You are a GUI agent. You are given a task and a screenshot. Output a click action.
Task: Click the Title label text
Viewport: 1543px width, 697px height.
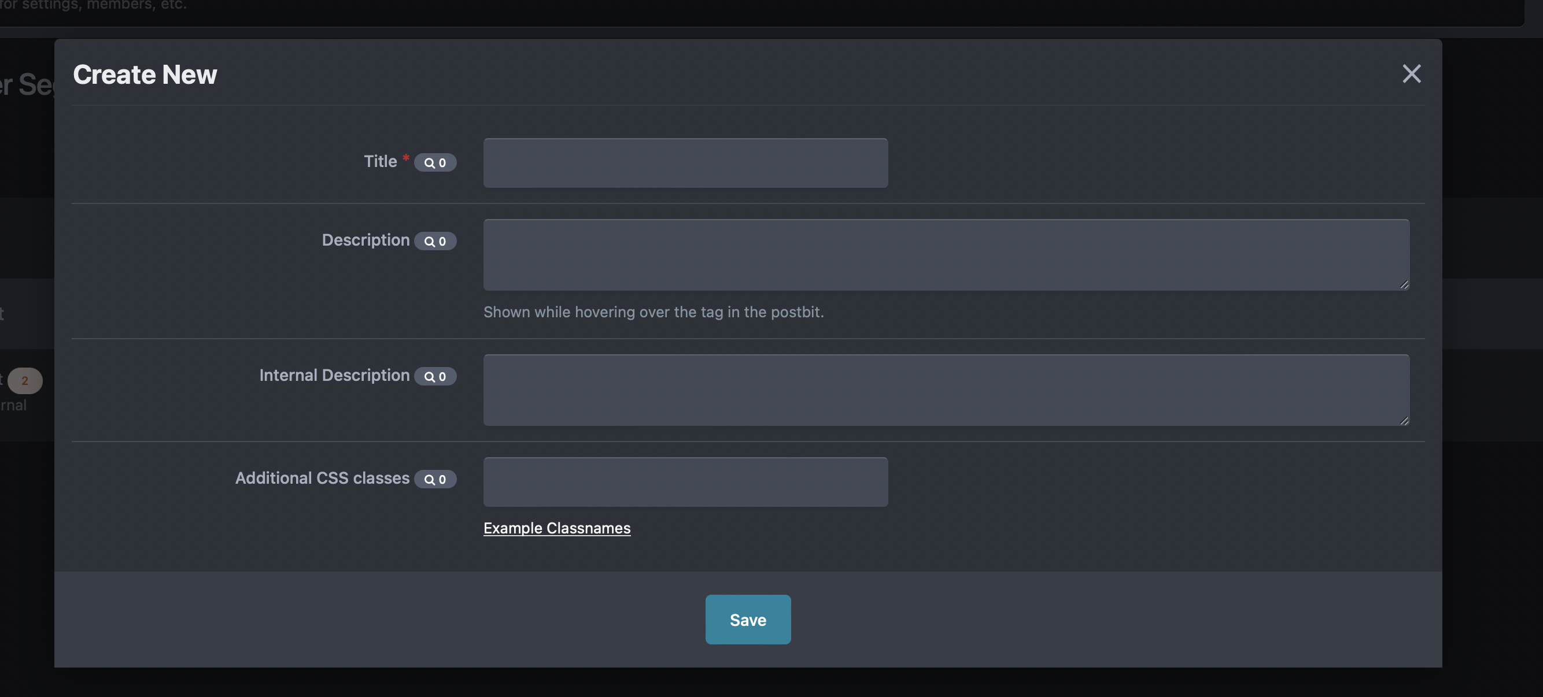point(381,162)
